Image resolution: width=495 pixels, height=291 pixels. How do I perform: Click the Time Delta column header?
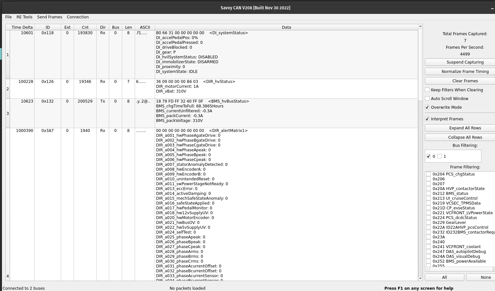point(22,27)
